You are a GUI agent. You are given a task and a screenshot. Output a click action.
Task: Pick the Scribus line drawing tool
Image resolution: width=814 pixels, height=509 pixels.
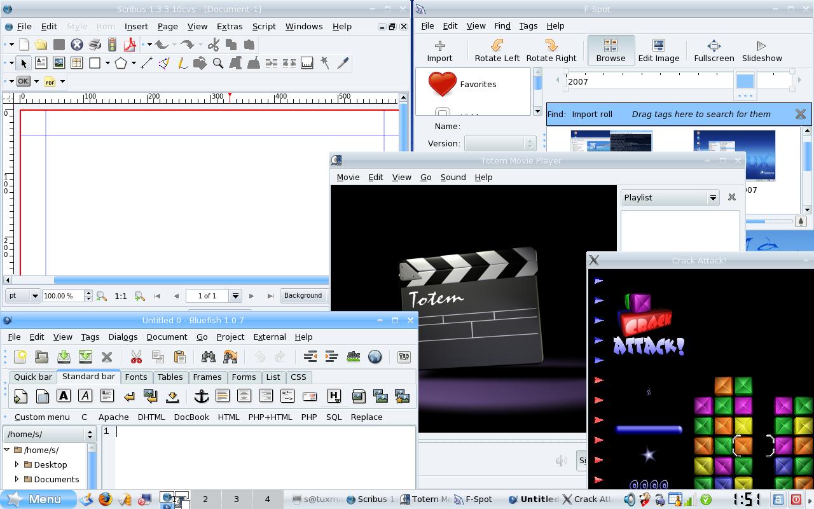coord(146,63)
